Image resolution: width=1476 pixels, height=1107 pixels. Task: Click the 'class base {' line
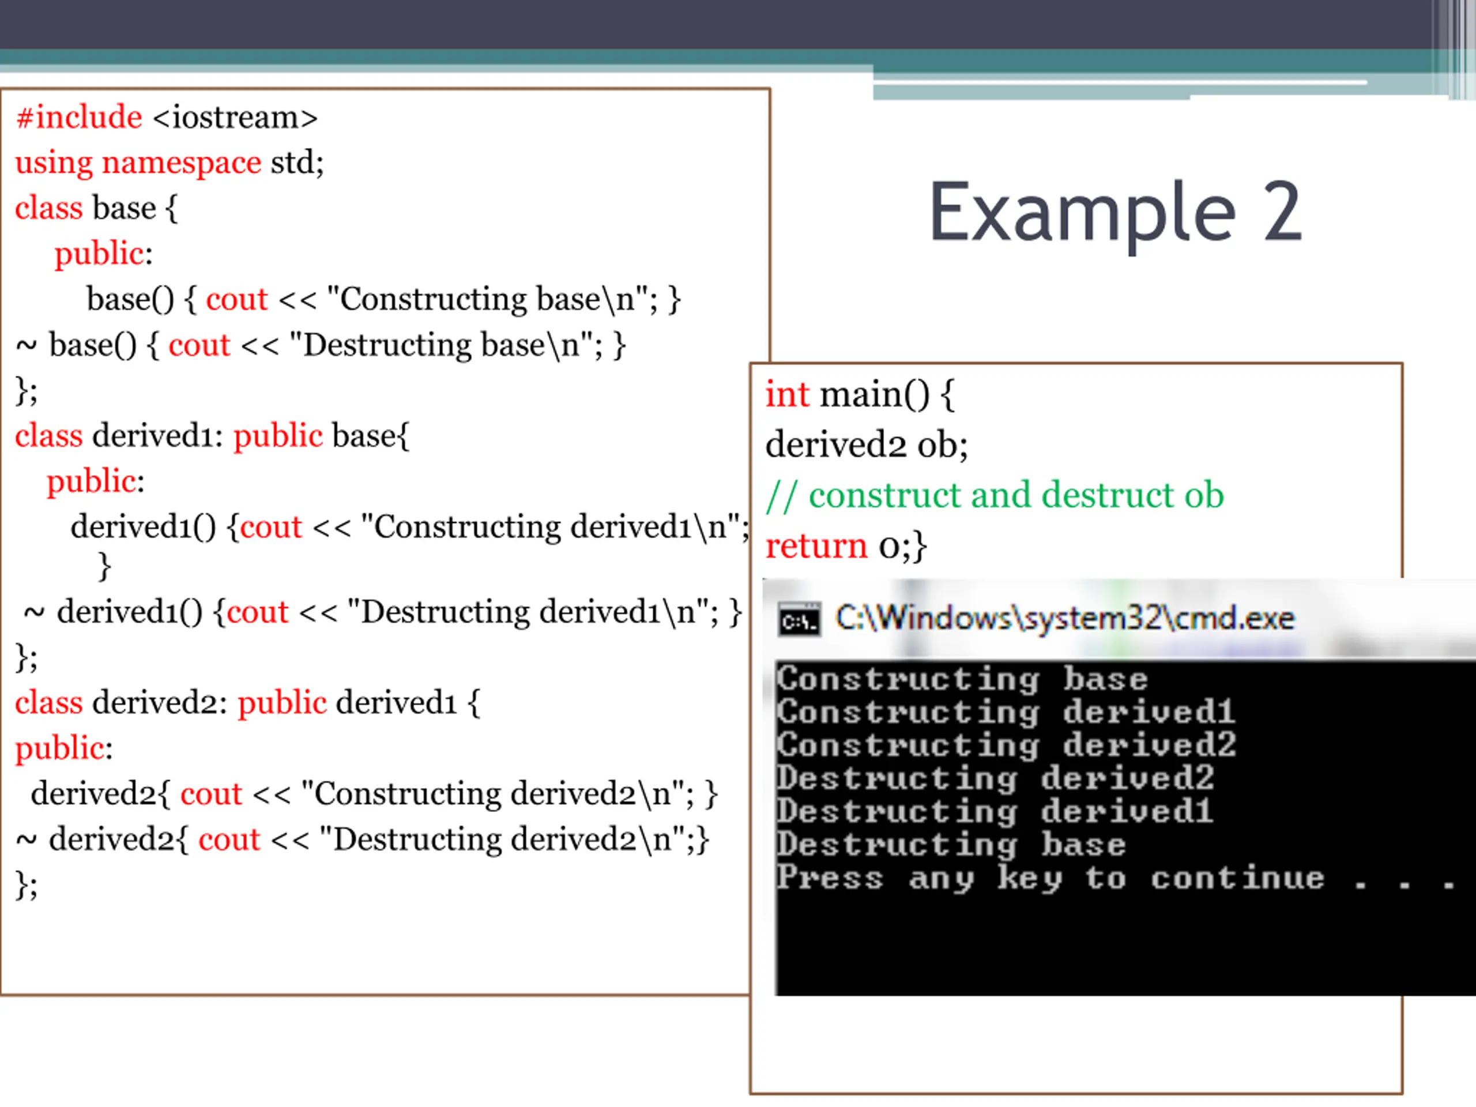(97, 208)
